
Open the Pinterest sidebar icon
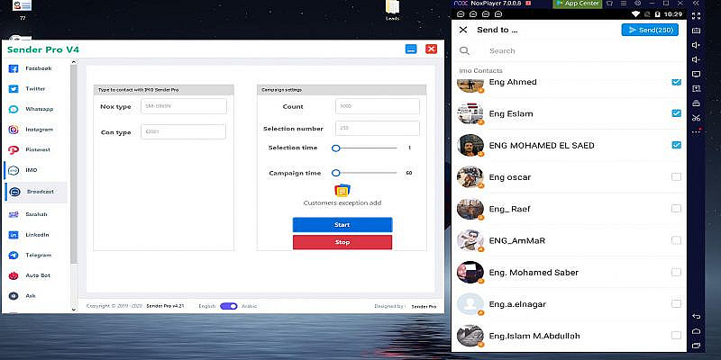coord(14,149)
